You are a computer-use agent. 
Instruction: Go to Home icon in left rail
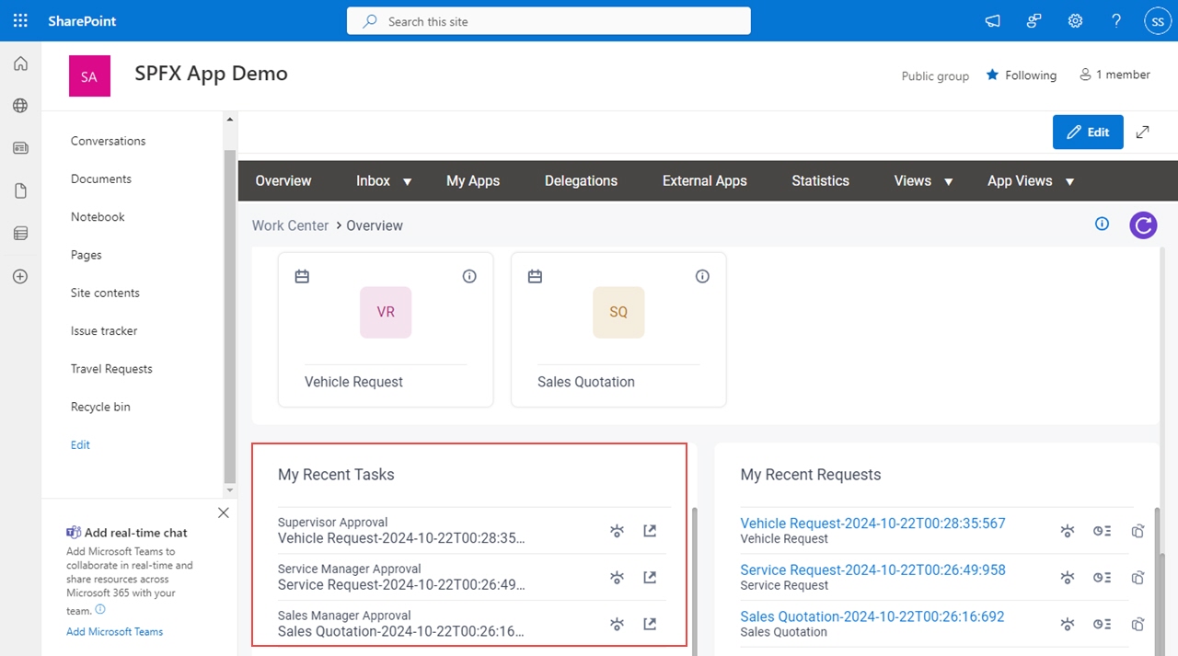[20, 63]
